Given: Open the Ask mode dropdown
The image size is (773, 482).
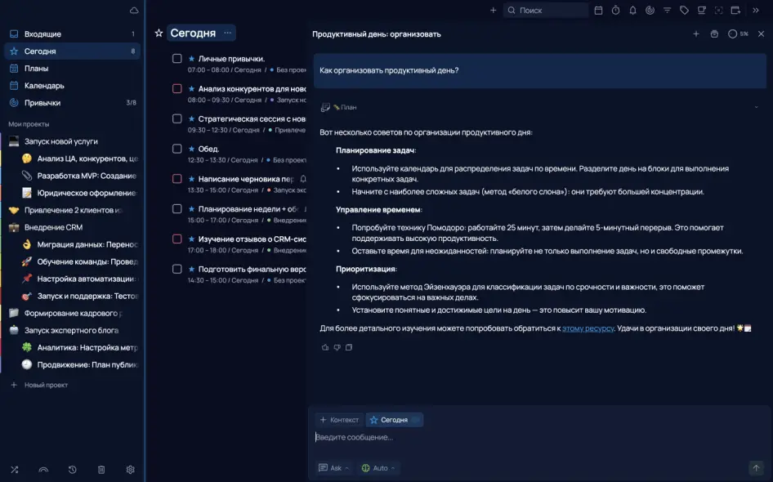Looking at the screenshot, I should point(335,468).
